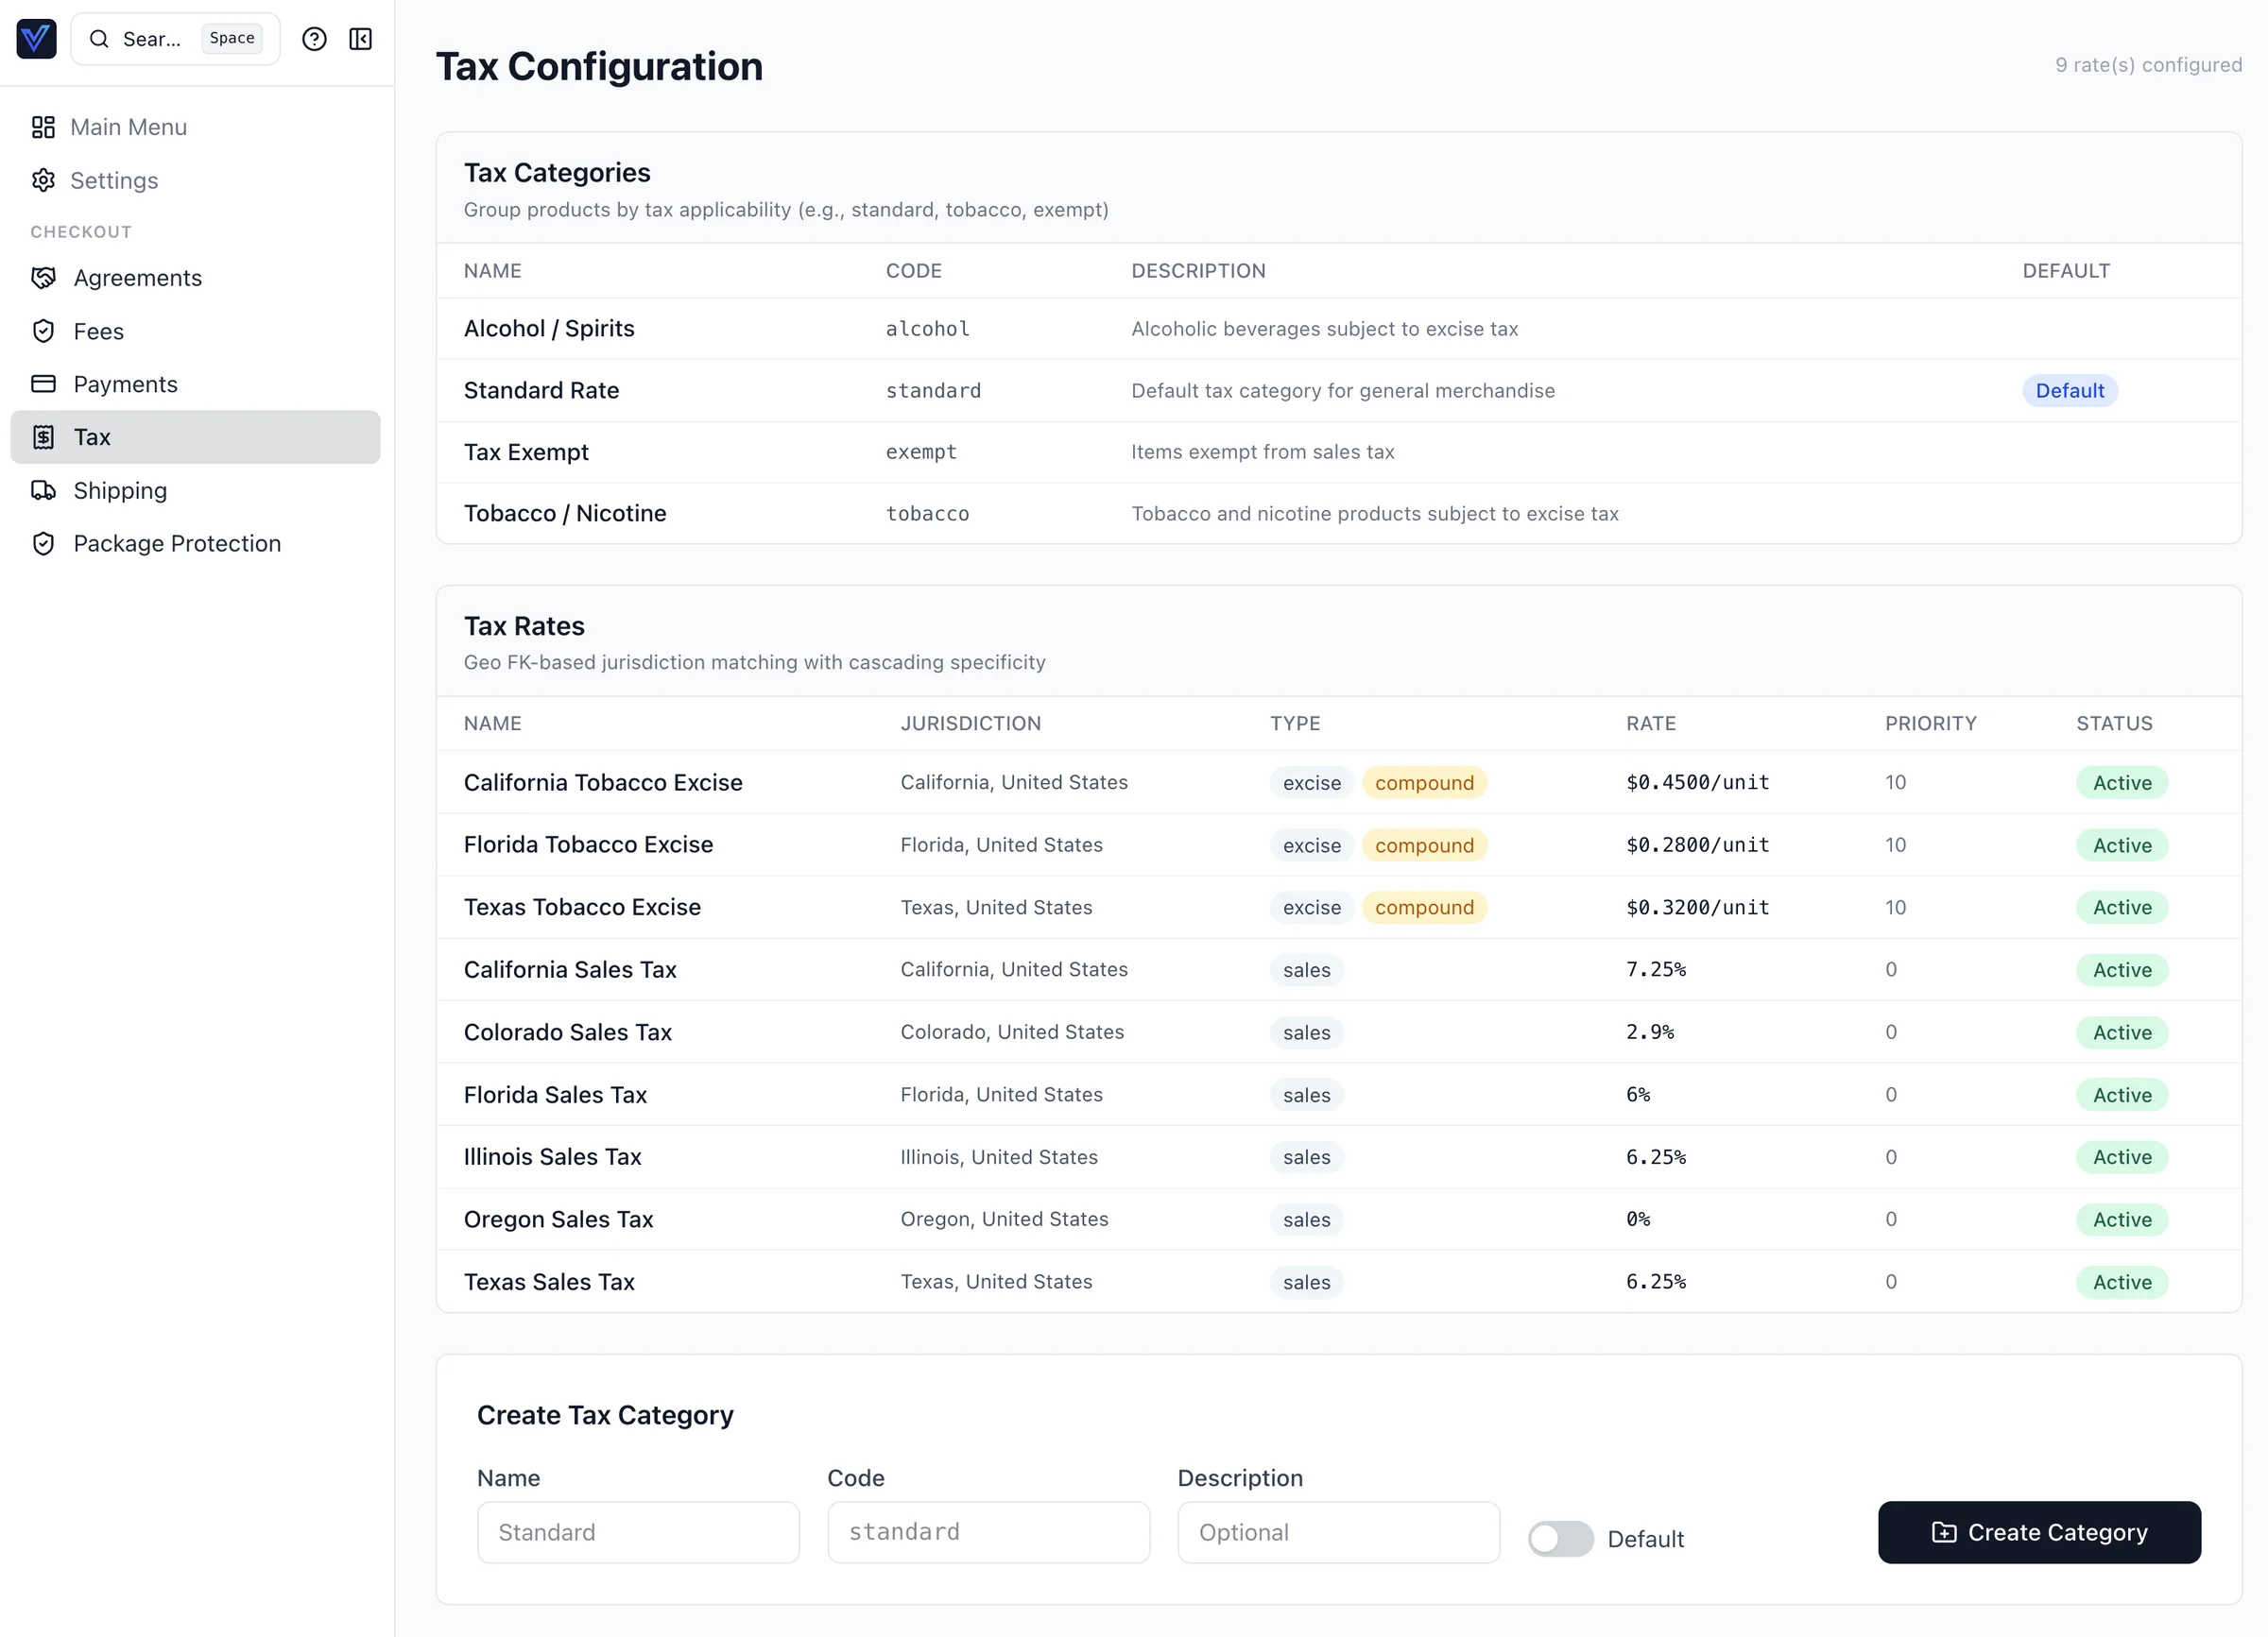Click the compound badge on California Tobacco Excise
2268x1637 pixels.
click(1424, 782)
